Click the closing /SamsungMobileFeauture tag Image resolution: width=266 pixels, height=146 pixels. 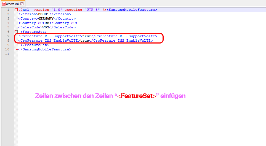(45, 49)
